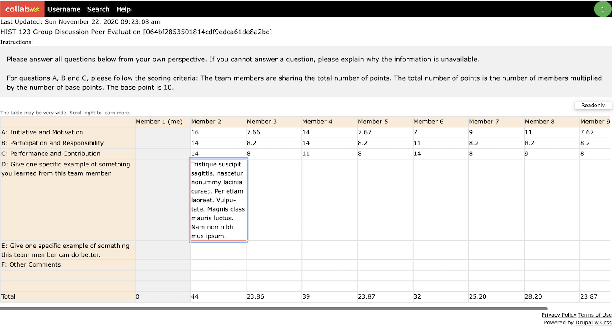The height and width of the screenshot is (335, 614).
Task: Select the Member 4 column header
Action: (330, 122)
